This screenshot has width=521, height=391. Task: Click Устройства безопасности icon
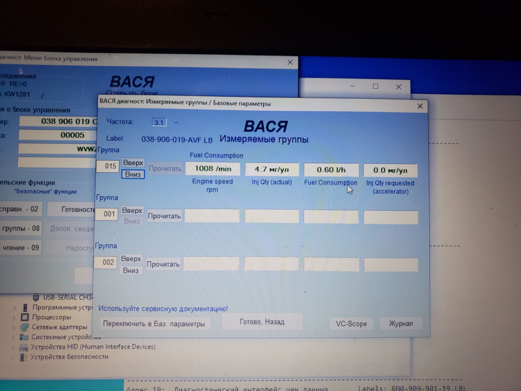(x=23, y=357)
